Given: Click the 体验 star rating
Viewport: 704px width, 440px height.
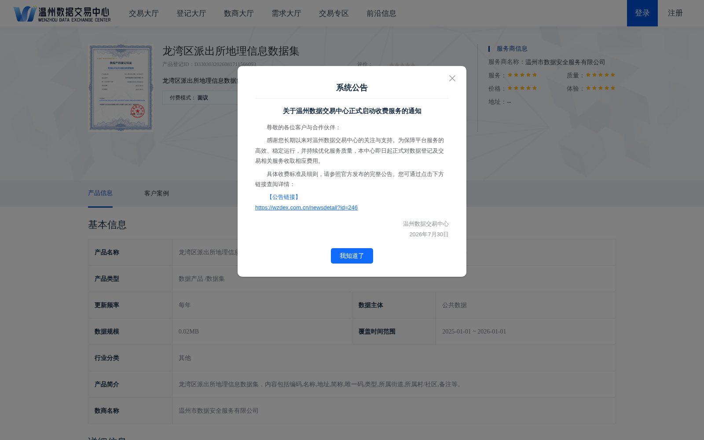Looking at the screenshot, I should (601, 88).
